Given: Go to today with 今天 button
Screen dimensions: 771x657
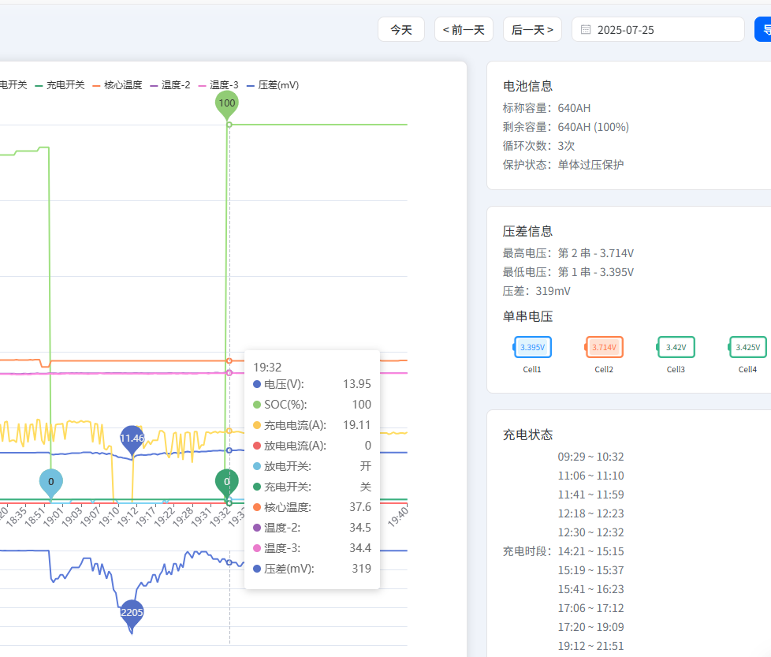Looking at the screenshot, I should click(401, 29).
